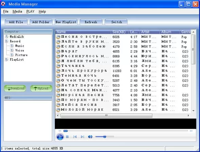Image resolution: width=200 pixels, height=152 pixels.
Task: Click the file icon beside Тачанка
Action: (x=58, y=66)
